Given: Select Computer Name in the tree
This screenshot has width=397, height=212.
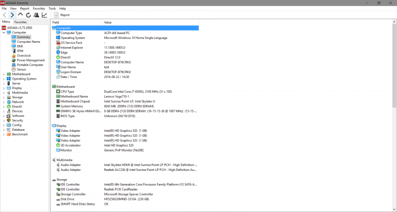Looking at the screenshot, I should coord(28,42).
